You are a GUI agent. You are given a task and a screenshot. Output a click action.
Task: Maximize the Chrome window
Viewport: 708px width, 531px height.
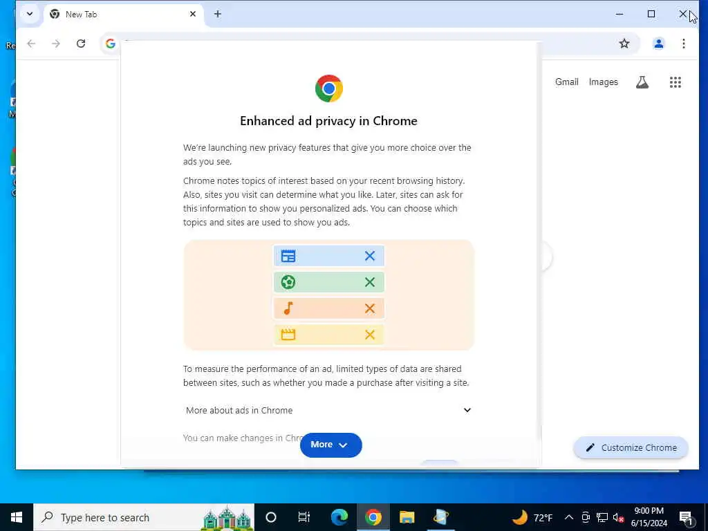coord(651,14)
